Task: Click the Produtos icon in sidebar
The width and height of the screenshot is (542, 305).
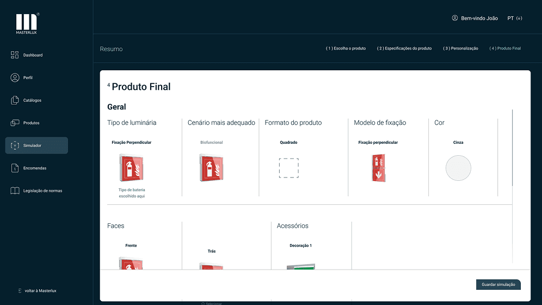Action: [x=15, y=123]
